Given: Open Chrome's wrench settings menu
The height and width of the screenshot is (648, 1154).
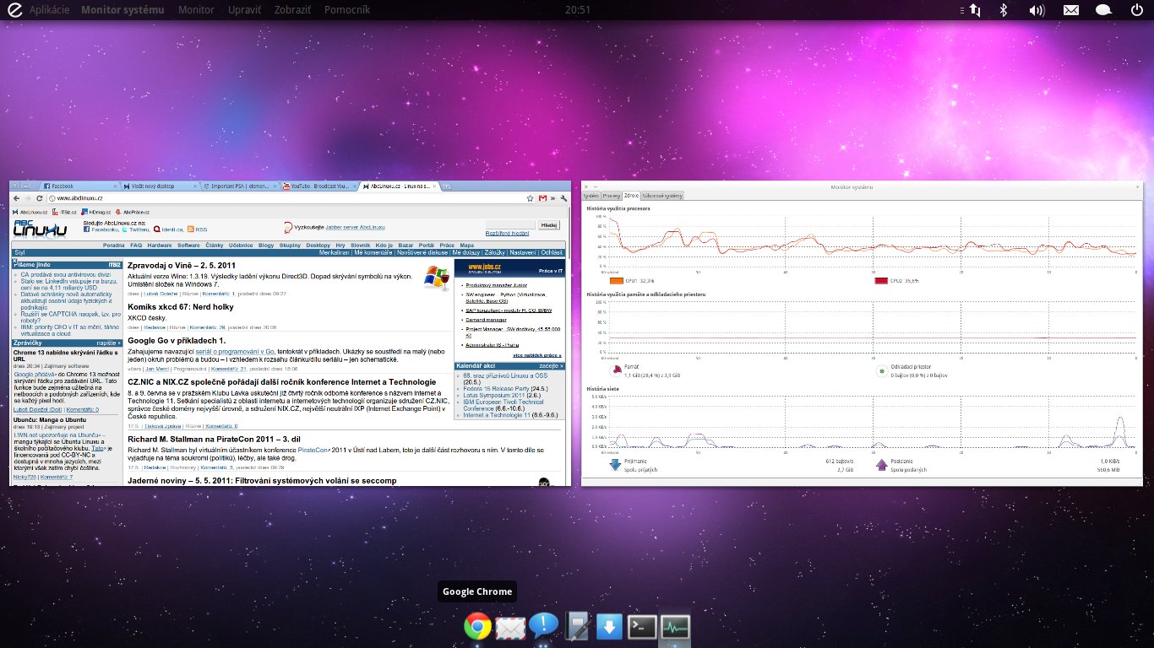Looking at the screenshot, I should tap(563, 197).
